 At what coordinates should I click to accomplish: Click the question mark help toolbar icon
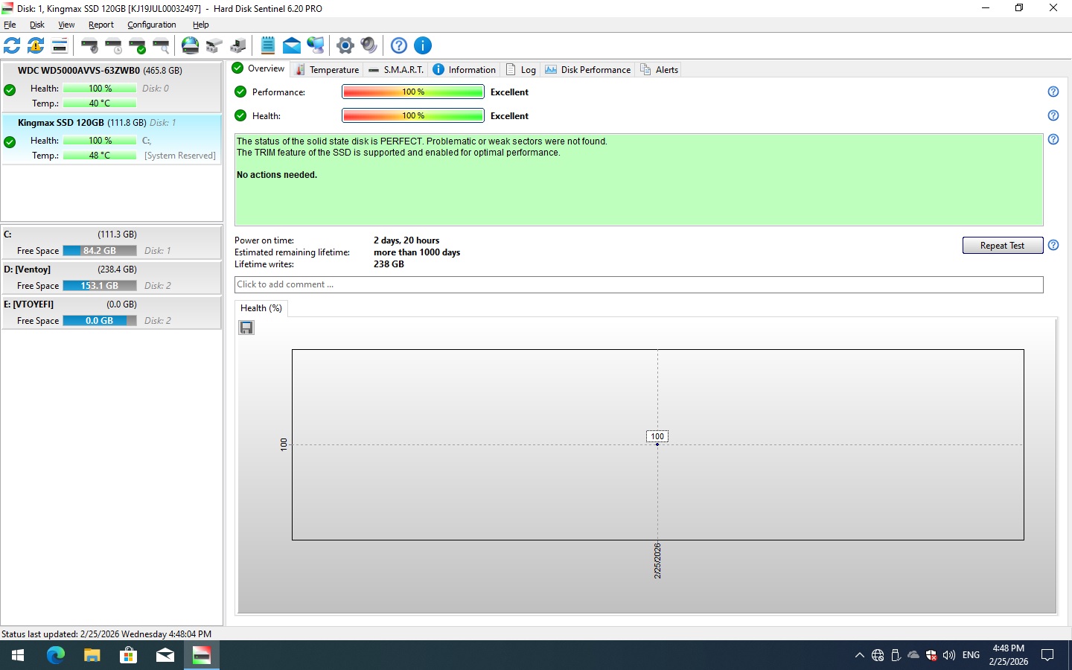pyautogui.click(x=399, y=45)
